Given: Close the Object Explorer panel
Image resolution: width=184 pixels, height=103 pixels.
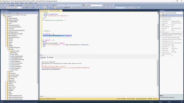Looking at the screenshot, I should coord(38,11).
